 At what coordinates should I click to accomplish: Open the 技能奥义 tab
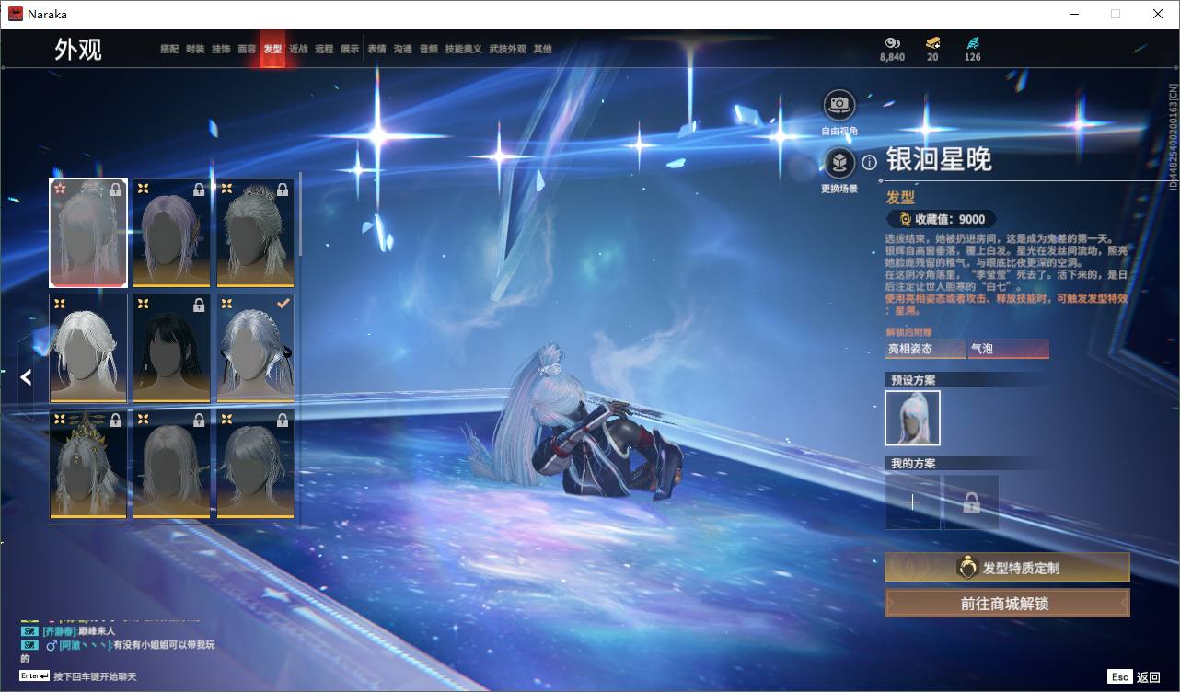[x=463, y=49]
